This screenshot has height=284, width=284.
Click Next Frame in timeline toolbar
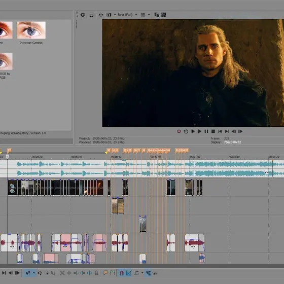(17, 273)
